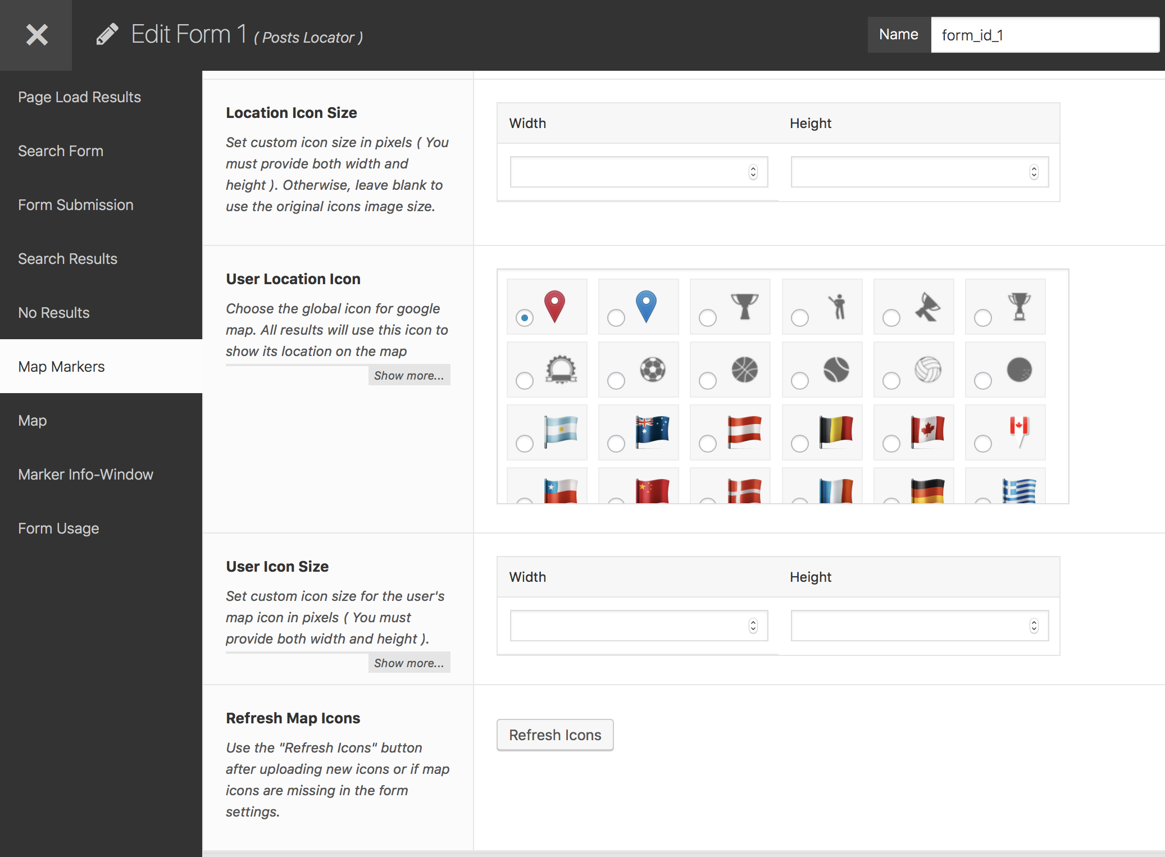
Task: Expand Show more under User Icon Size
Action: (x=409, y=663)
